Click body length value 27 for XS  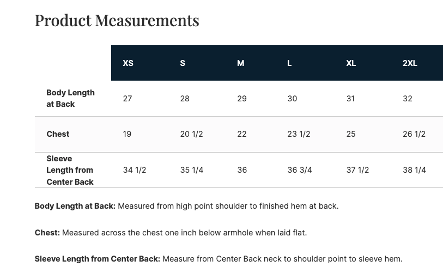tap(128, 99)
